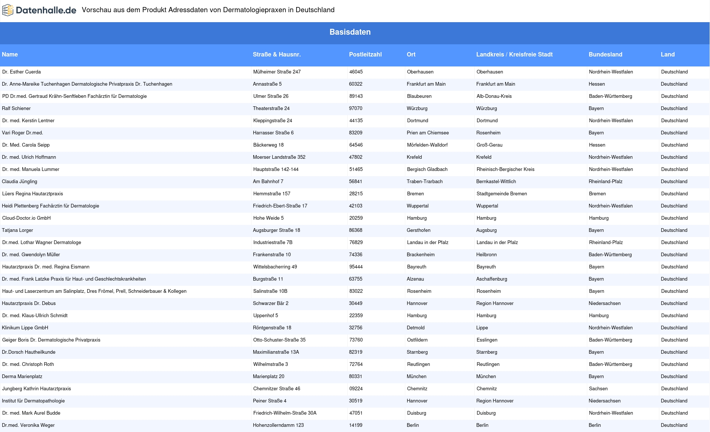
Task: Click the Datenhalle.de logo
Action: (x=39, y=10)
